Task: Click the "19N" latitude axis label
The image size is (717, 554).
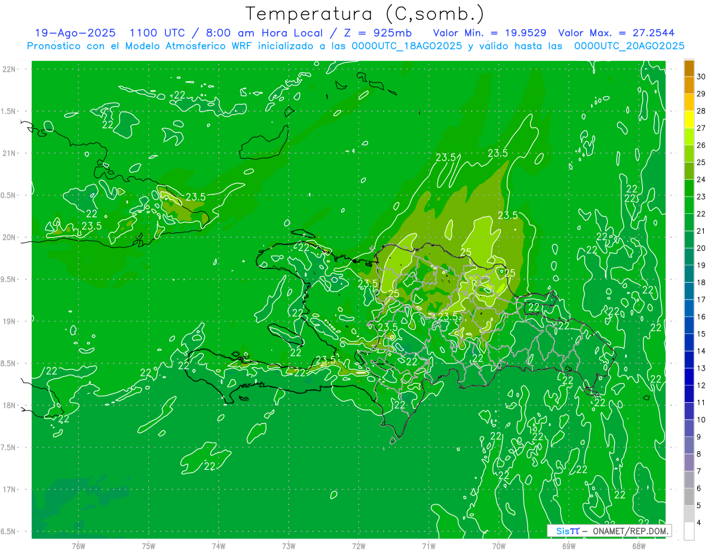Action: [x=10, y=322]
